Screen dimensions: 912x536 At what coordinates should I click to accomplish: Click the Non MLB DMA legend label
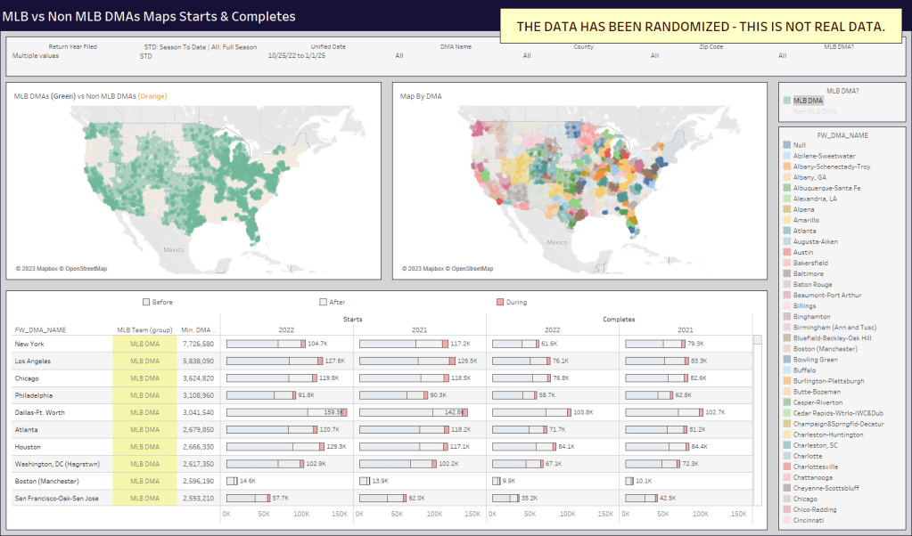[815, 111]
